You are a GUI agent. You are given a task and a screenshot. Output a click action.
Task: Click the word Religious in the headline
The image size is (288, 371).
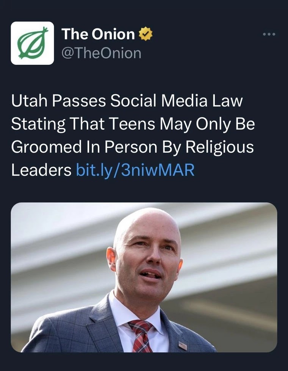click(x=219, y=147)
